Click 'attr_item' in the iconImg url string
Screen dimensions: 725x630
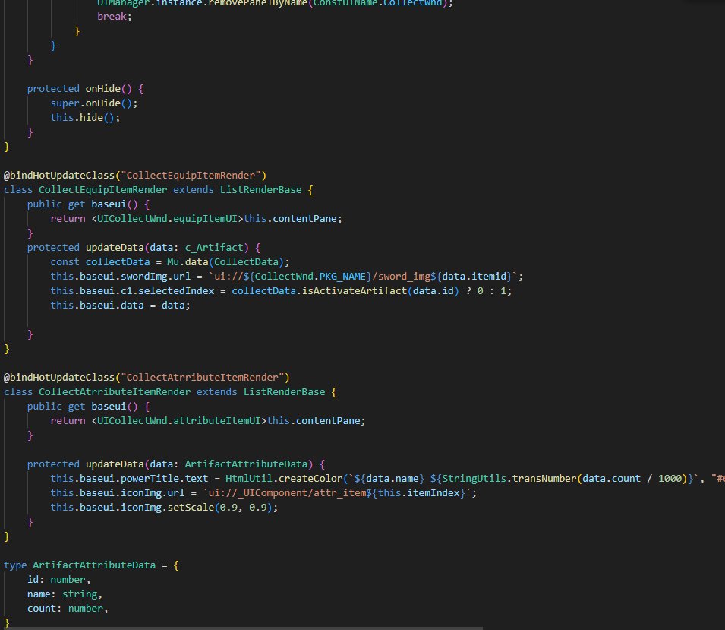(340, 492)
